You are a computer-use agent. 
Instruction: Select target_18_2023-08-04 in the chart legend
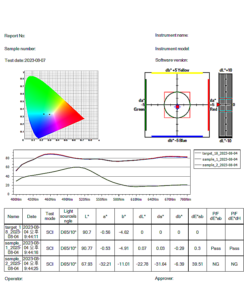coord(220,153)
